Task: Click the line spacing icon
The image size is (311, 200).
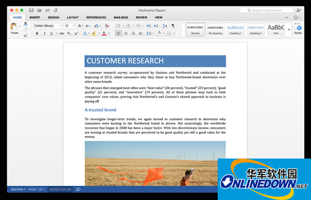Action: click(149, 34)
